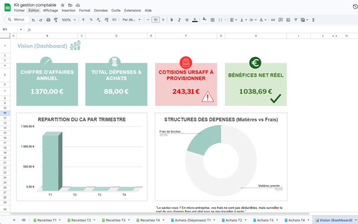
Task: Apply strikethrough formatting
Action: 186,20
